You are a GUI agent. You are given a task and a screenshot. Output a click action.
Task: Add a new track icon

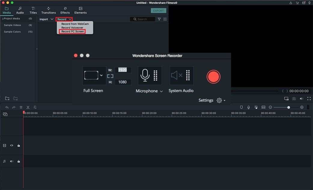coord(5,114)
